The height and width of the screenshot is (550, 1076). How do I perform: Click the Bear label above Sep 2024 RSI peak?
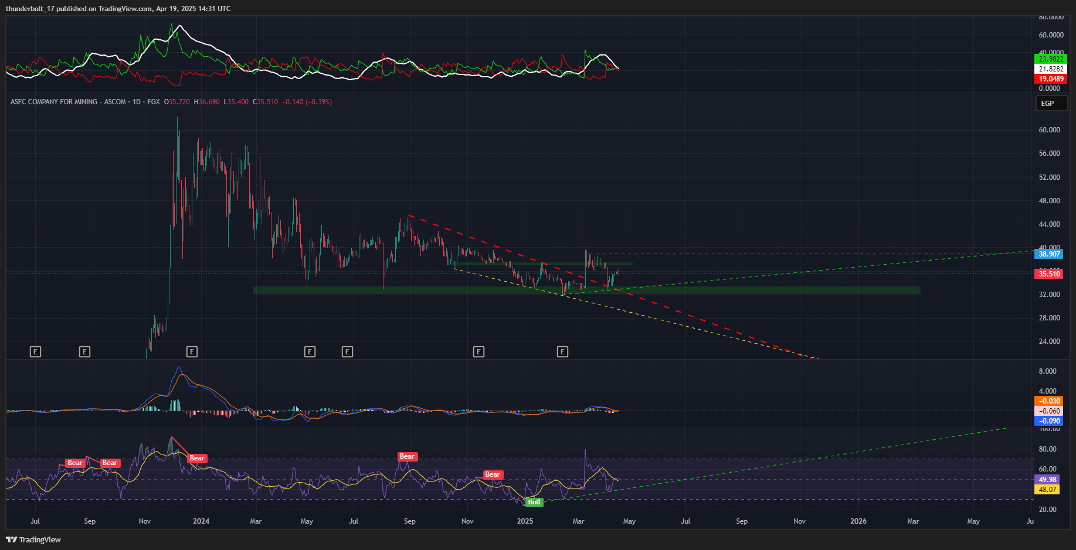tap(407, 456)
